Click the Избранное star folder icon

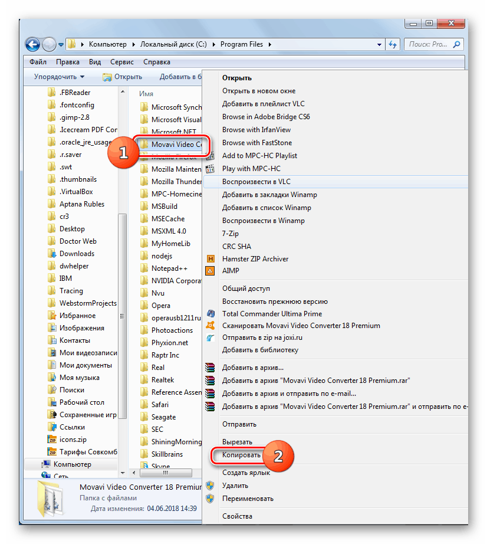pos(52,316)
